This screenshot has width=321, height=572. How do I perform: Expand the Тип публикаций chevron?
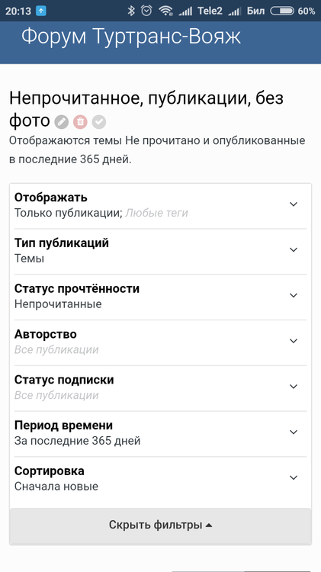click(294, 250)
